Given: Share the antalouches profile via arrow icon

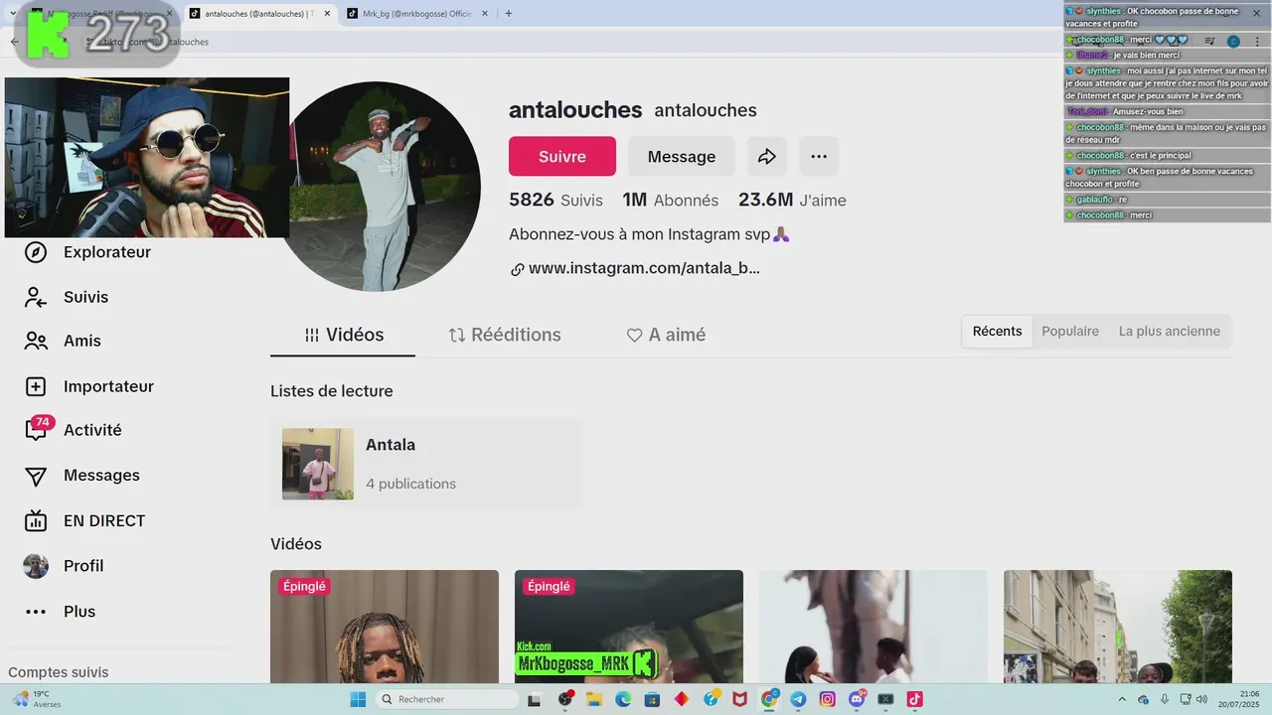Looking at the screenshot, I should [x=767, y=157].
